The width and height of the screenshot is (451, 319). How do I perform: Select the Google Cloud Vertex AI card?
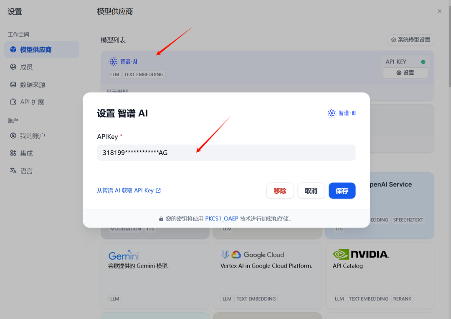(267, 276)
